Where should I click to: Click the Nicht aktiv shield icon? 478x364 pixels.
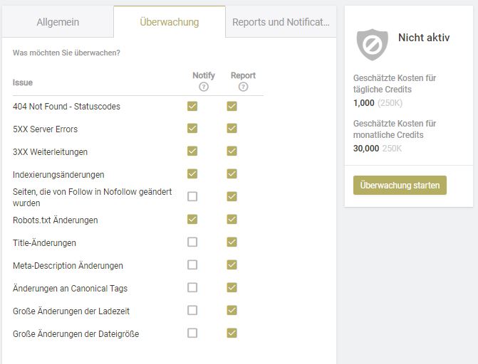coord(373,45)
